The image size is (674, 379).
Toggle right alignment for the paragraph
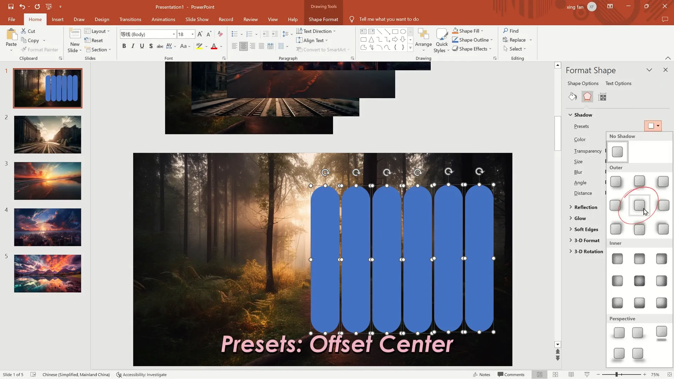252,46
